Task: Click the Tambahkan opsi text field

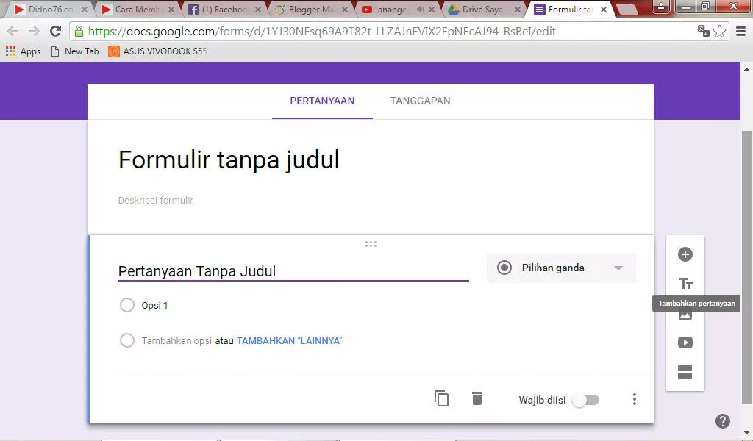Action: pyautogui.click(x=176, y=341)
